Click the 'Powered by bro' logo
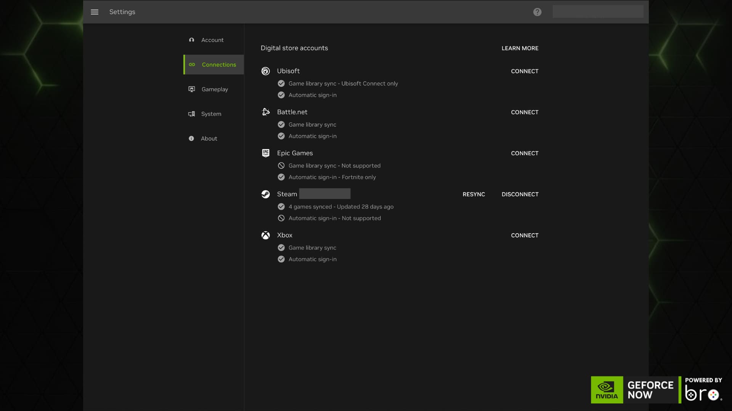Screen dimensions: 732x411 pos(703,390)
